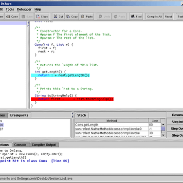Open the Tools menu
This screenshot has width=183, height=183.
click(x=10, y=9)
